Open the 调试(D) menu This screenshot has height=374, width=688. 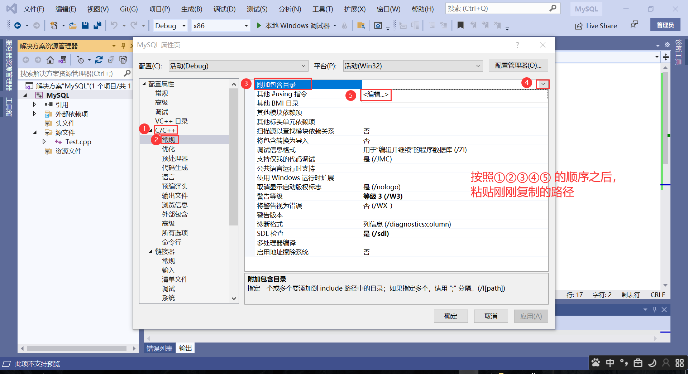[x=225, y=9]
